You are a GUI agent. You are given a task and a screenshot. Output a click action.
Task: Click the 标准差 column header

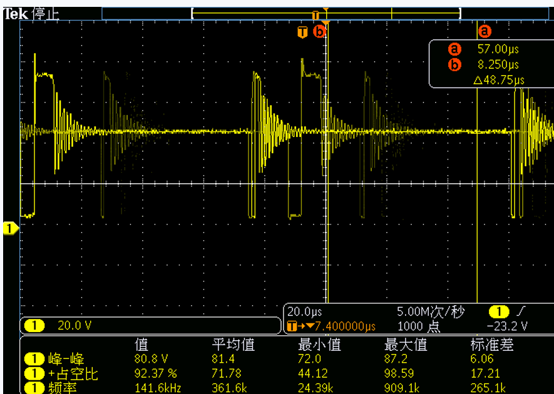pos(492,344)
